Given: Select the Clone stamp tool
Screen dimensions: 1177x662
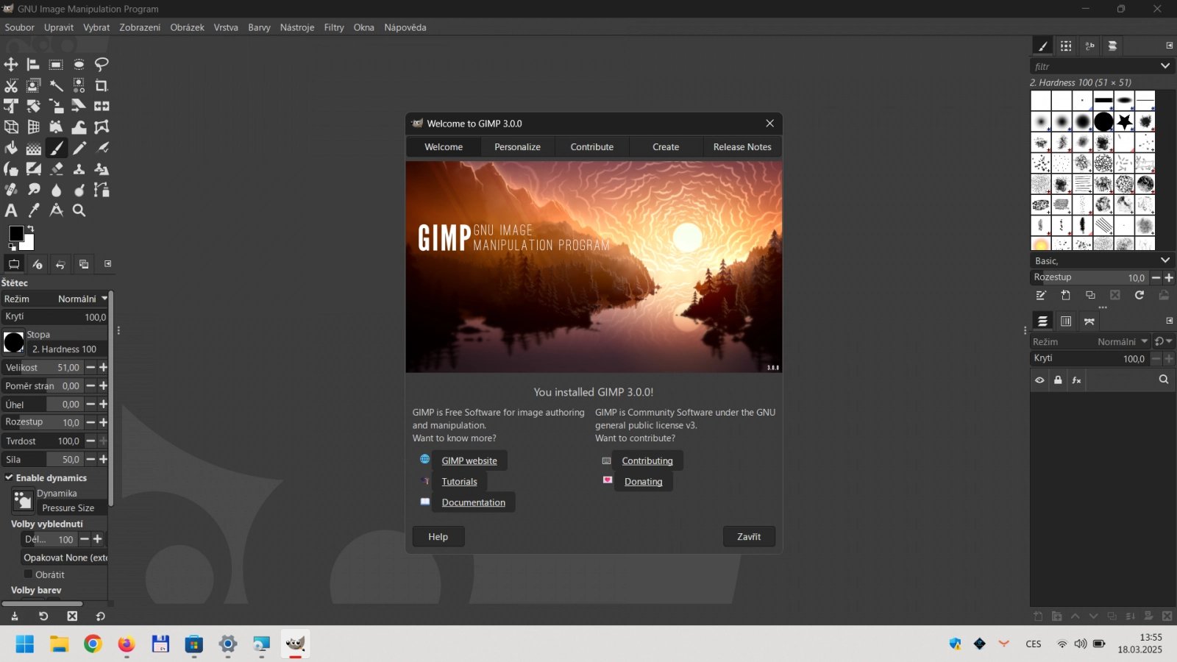Looking at the screenshot, I should [x=79, y=168].
